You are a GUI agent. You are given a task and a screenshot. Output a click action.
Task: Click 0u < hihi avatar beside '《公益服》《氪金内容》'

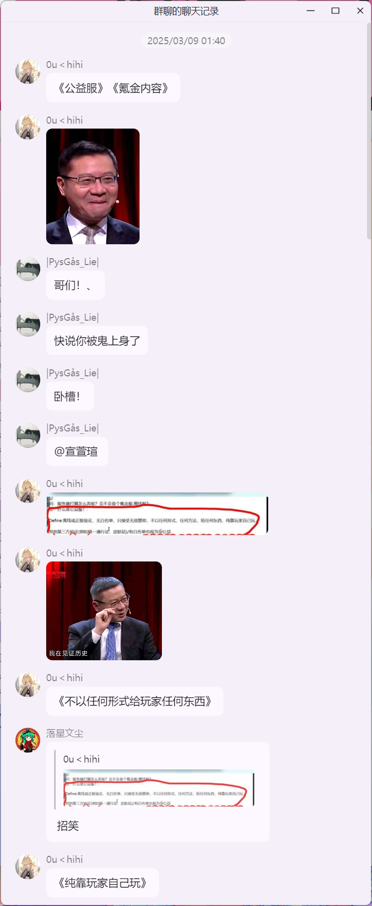28,71
